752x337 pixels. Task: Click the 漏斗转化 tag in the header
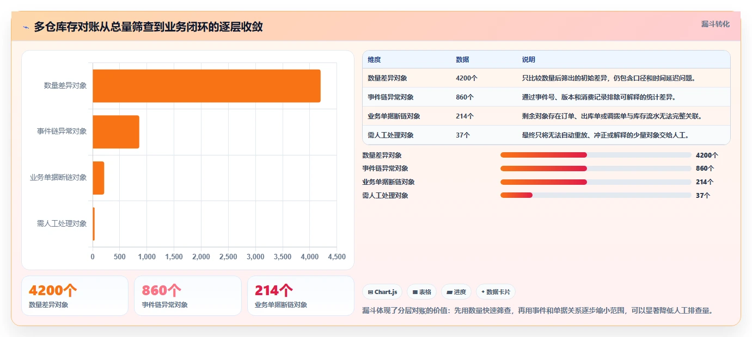[715, 24]
